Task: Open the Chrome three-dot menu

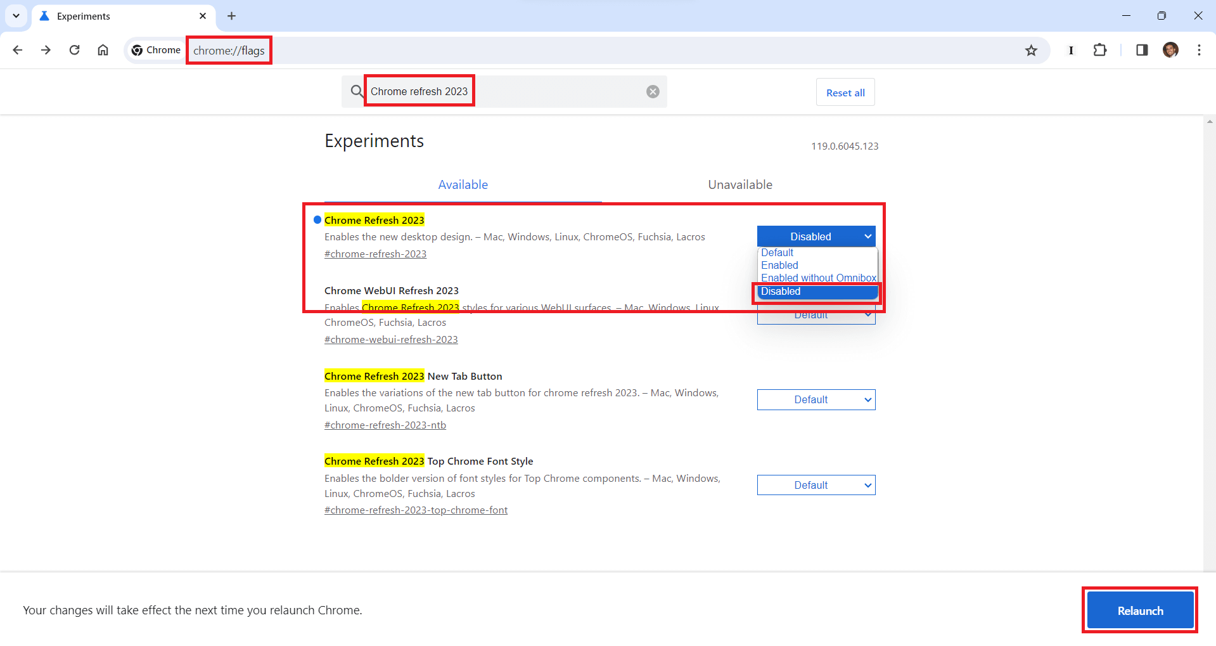Action: pyautogui.click(x=1199, y=50)
